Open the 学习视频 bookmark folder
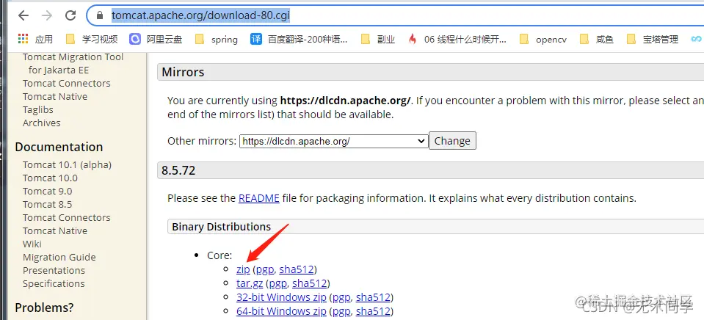 click(x=92, y=40)
